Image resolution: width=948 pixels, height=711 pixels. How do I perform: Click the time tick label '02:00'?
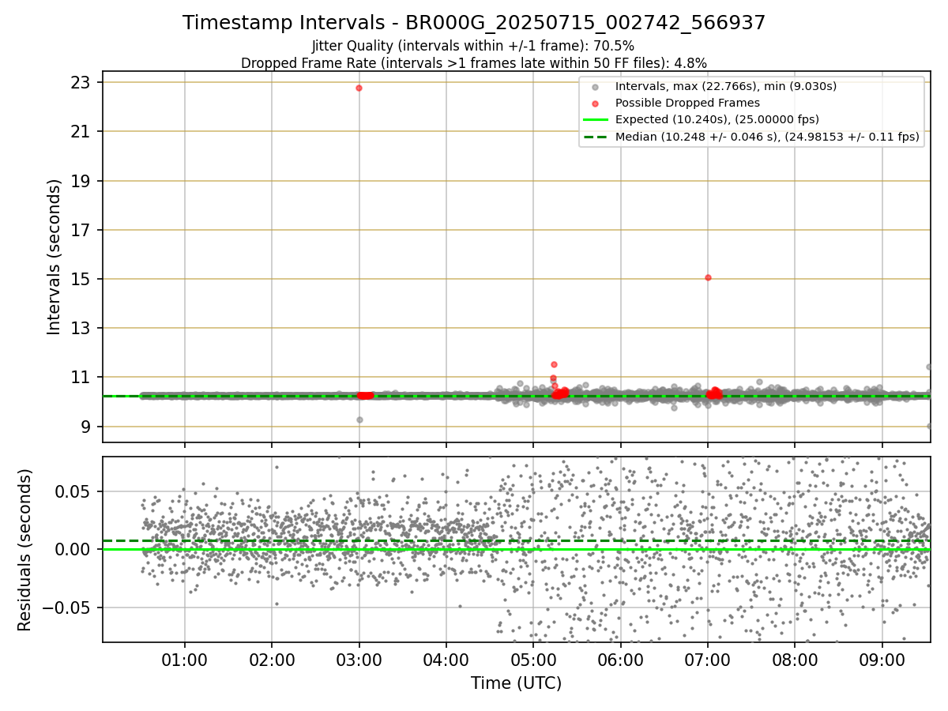[272, 659]
